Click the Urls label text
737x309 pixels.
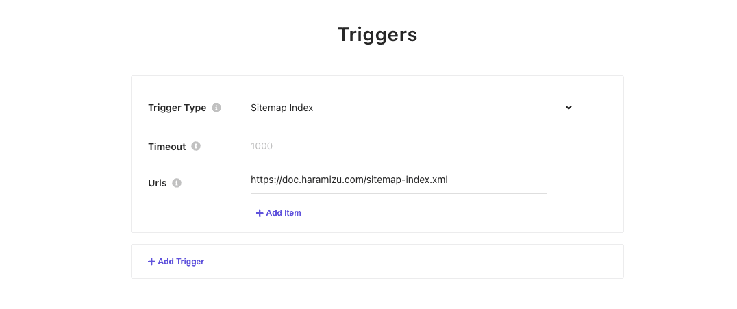(x=158, y=184)
